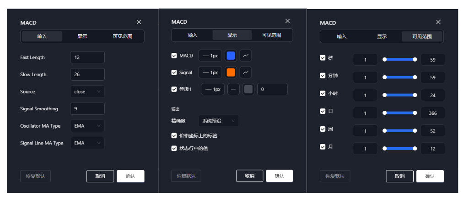Open the Oscillator MA Type dropdown
Screen dimensions: 469x201
pyautogui.click(x=87, y=126)
